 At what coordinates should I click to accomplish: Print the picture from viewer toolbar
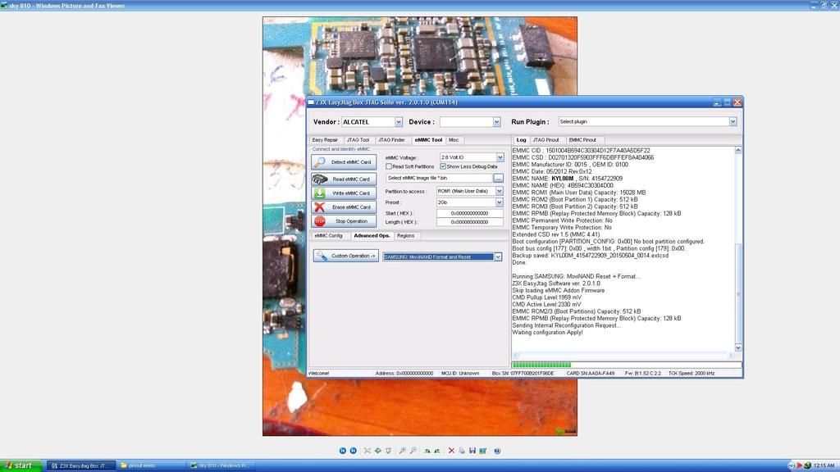click(462, 451)
